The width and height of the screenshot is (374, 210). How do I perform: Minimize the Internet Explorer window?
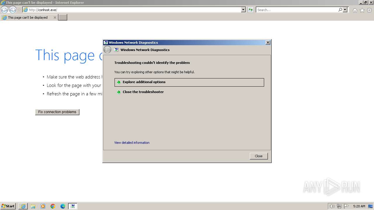point(361,3)
